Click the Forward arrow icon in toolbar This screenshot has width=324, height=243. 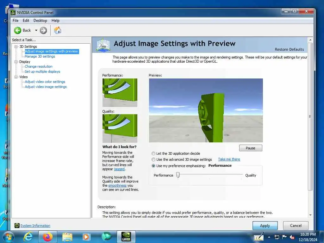[x=43, y=30]
